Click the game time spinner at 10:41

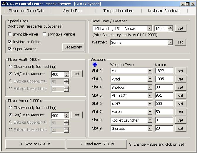pyautogui.click(x=170, y=28)
